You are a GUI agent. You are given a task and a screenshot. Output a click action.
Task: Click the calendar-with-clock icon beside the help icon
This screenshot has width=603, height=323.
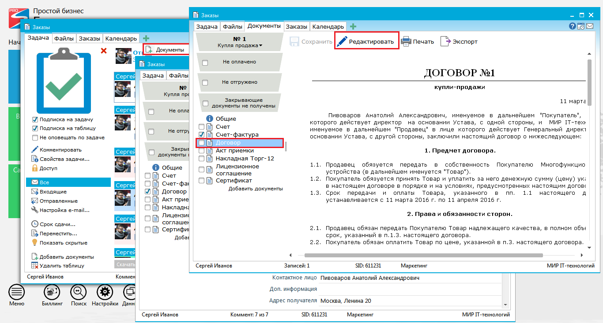581,26
